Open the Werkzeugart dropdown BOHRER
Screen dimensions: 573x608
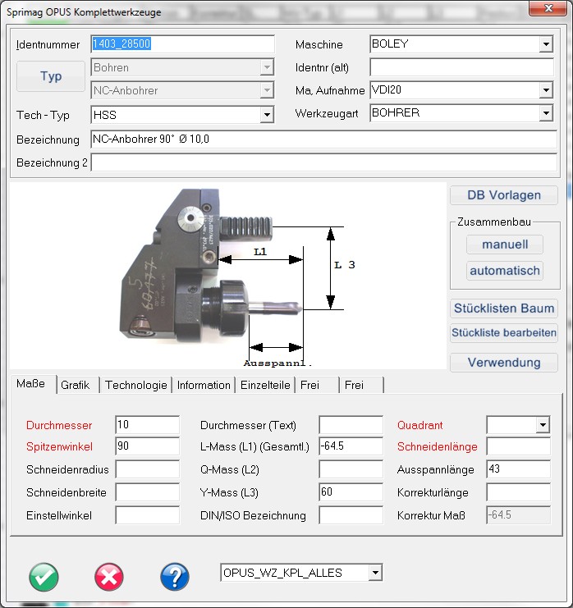pos(546,113)
